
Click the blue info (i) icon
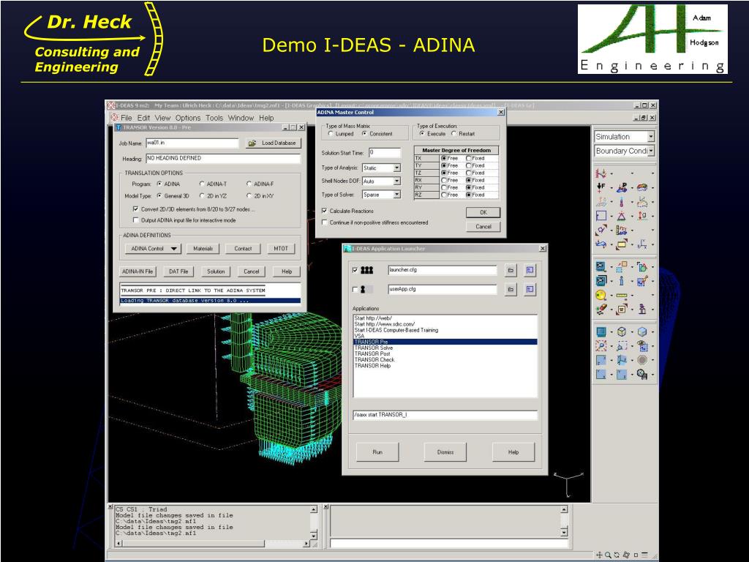pos(622,281)
